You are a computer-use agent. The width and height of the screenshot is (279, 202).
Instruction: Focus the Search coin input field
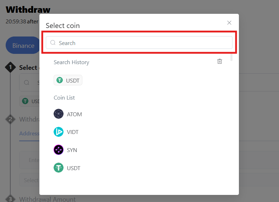142,43
